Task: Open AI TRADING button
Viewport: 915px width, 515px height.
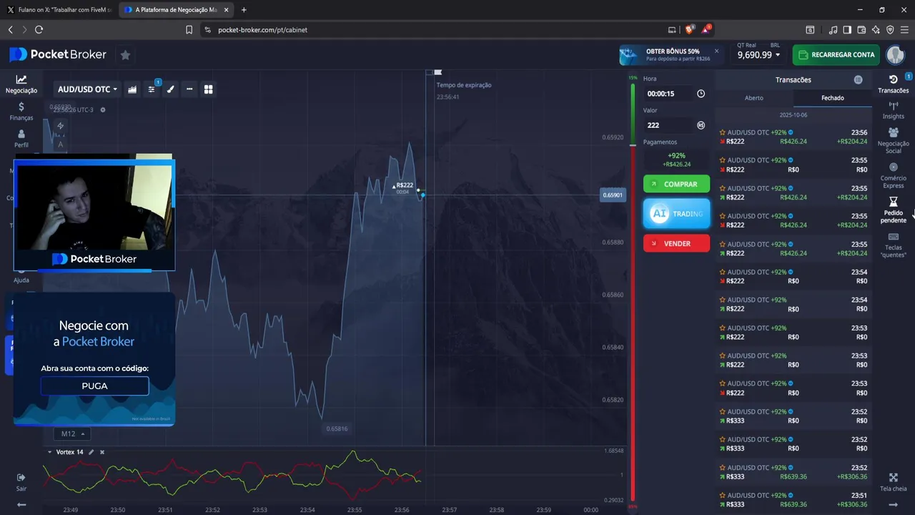Action: [676, 214]
